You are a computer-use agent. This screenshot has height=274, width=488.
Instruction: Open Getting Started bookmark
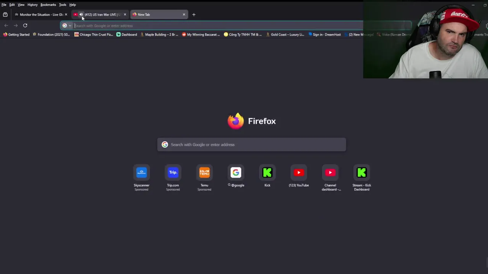tap(16, 35)
